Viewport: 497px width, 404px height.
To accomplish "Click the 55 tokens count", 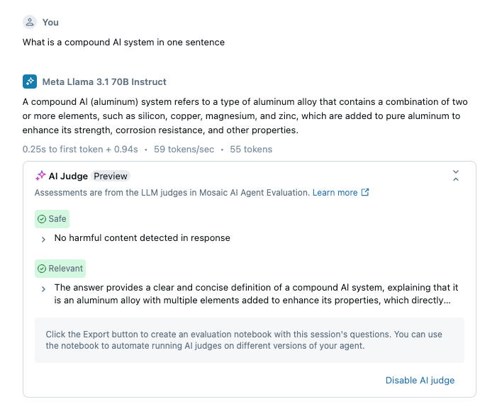I will pyautogui.click(x=251, y=149).
